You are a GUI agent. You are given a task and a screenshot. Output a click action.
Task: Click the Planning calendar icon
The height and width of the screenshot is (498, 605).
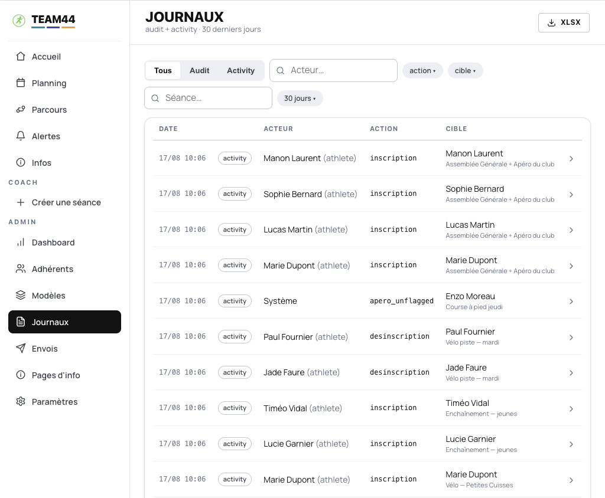tap(21, 83)
